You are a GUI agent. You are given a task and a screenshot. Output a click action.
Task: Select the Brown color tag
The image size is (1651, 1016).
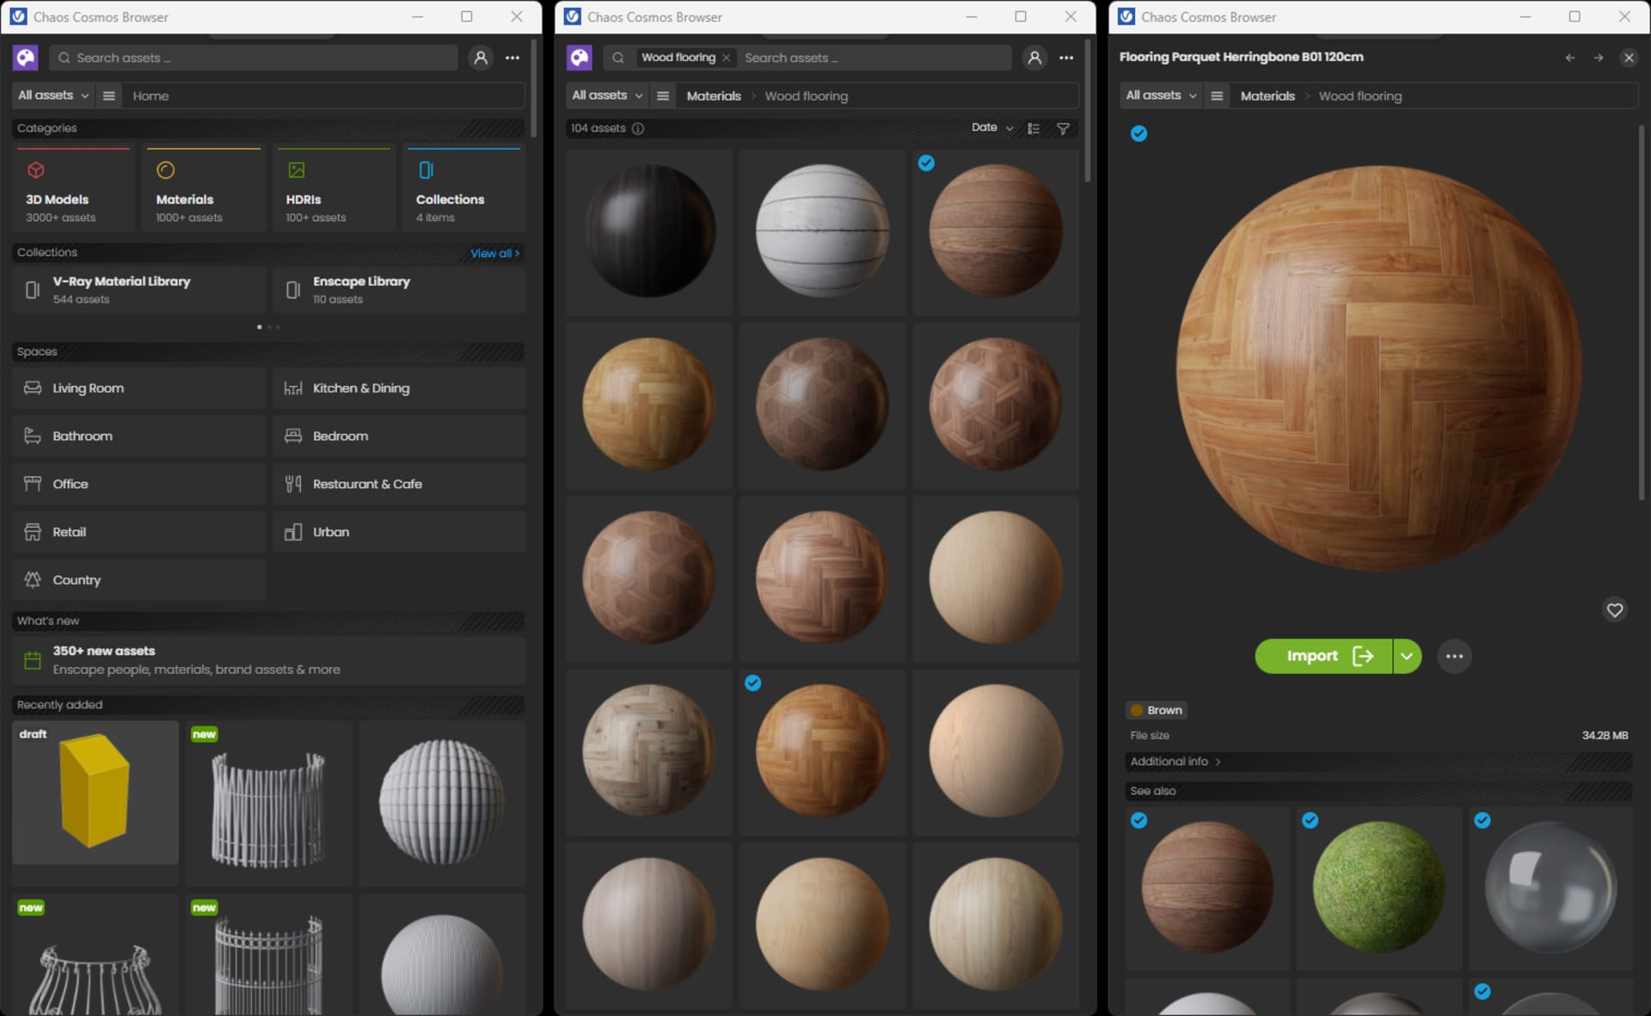(1157, 710)
